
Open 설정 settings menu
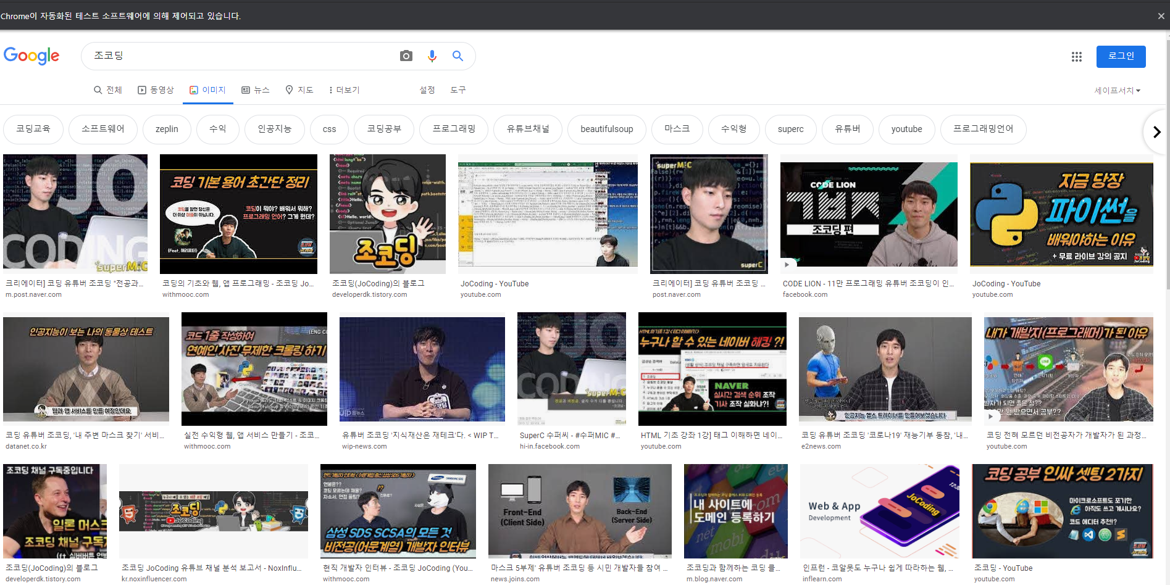[x=427, y=90]
